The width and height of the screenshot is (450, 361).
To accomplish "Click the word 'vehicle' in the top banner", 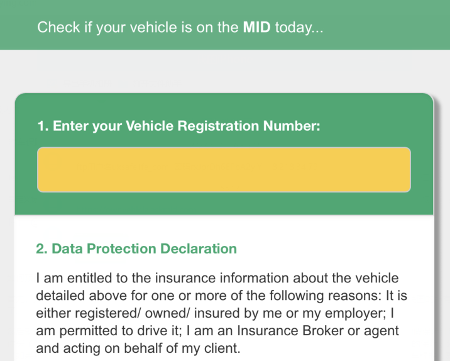I will tap(153, 27).
